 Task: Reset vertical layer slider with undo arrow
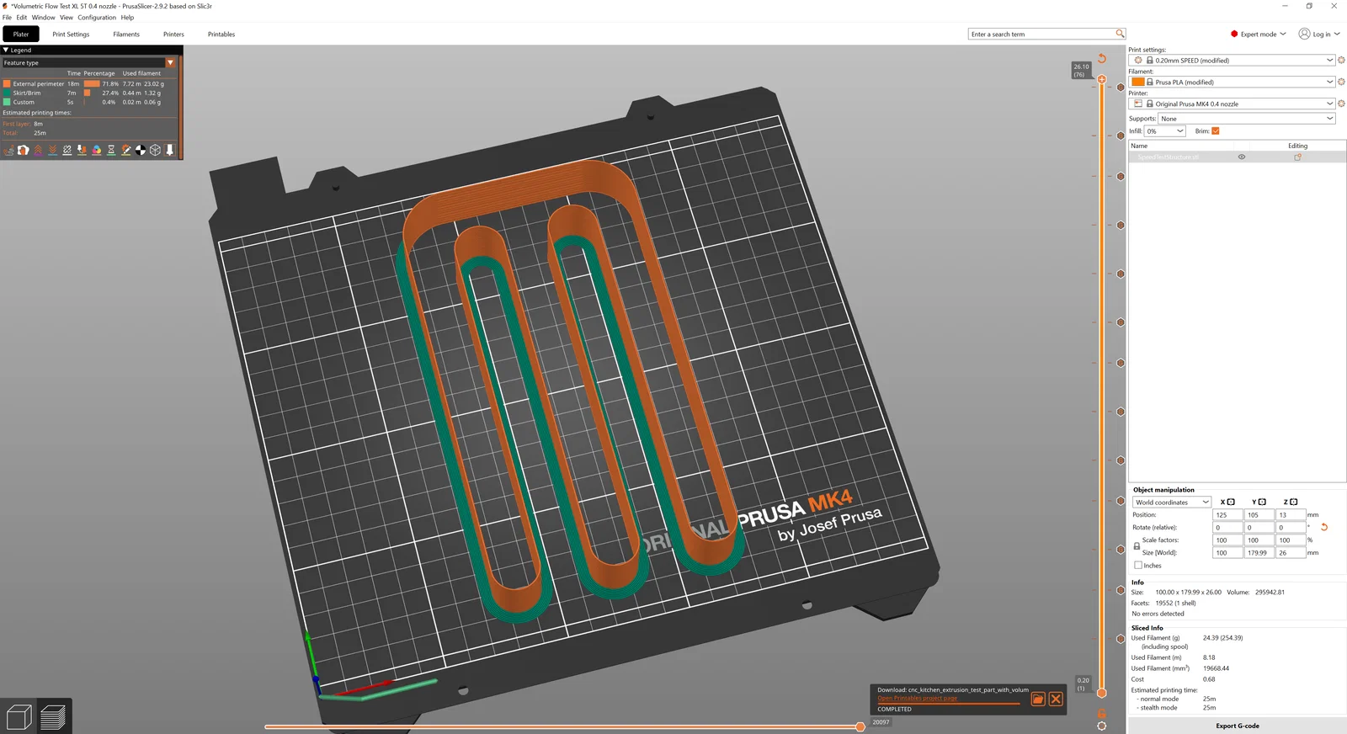(1101, 59)
